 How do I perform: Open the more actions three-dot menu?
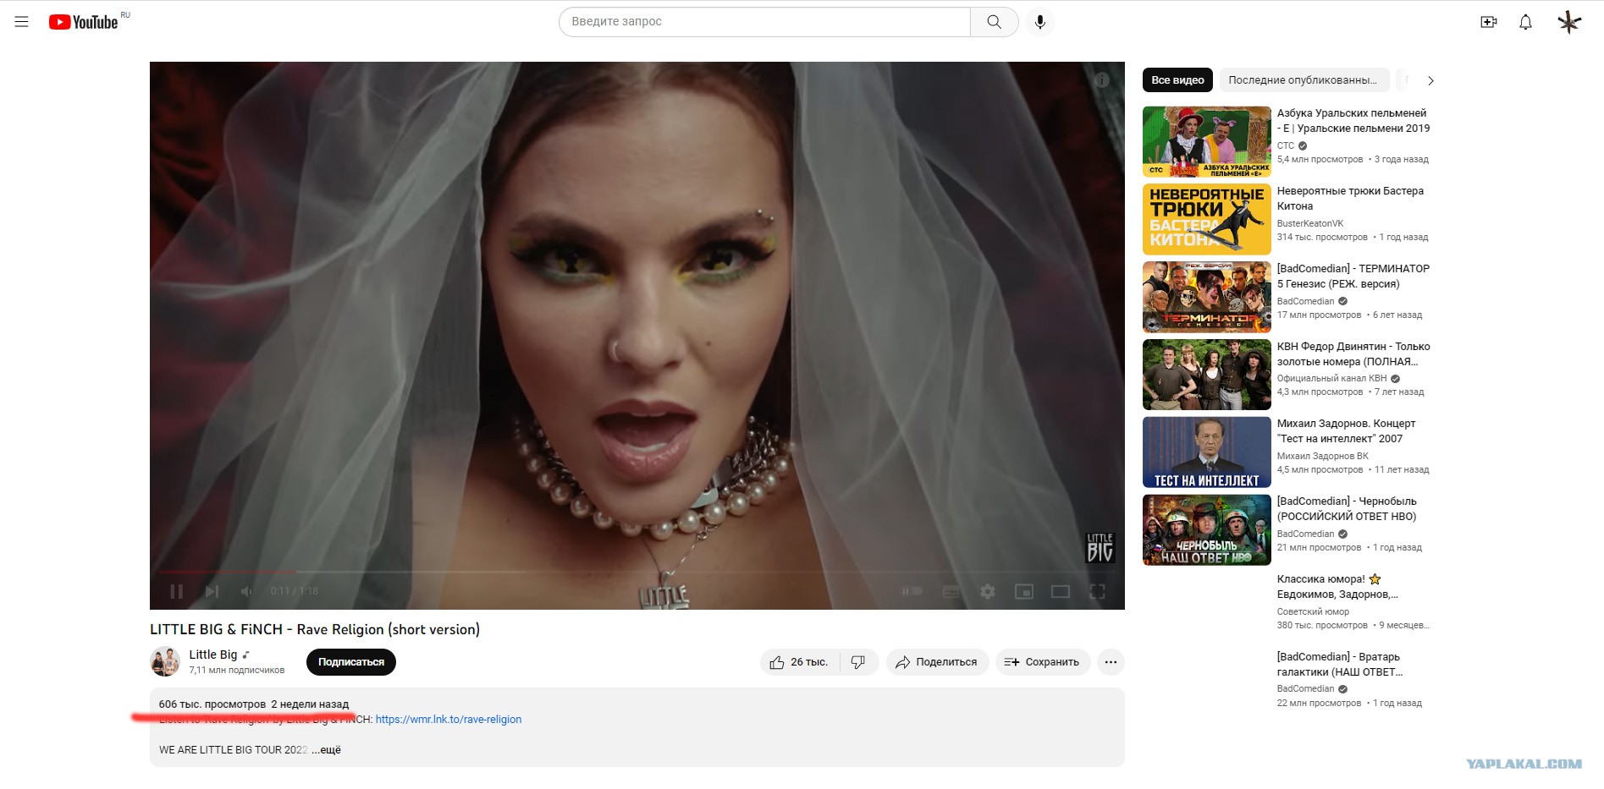click(1111, 662)
